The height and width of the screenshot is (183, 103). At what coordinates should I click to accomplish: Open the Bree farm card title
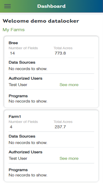(13, 43)
